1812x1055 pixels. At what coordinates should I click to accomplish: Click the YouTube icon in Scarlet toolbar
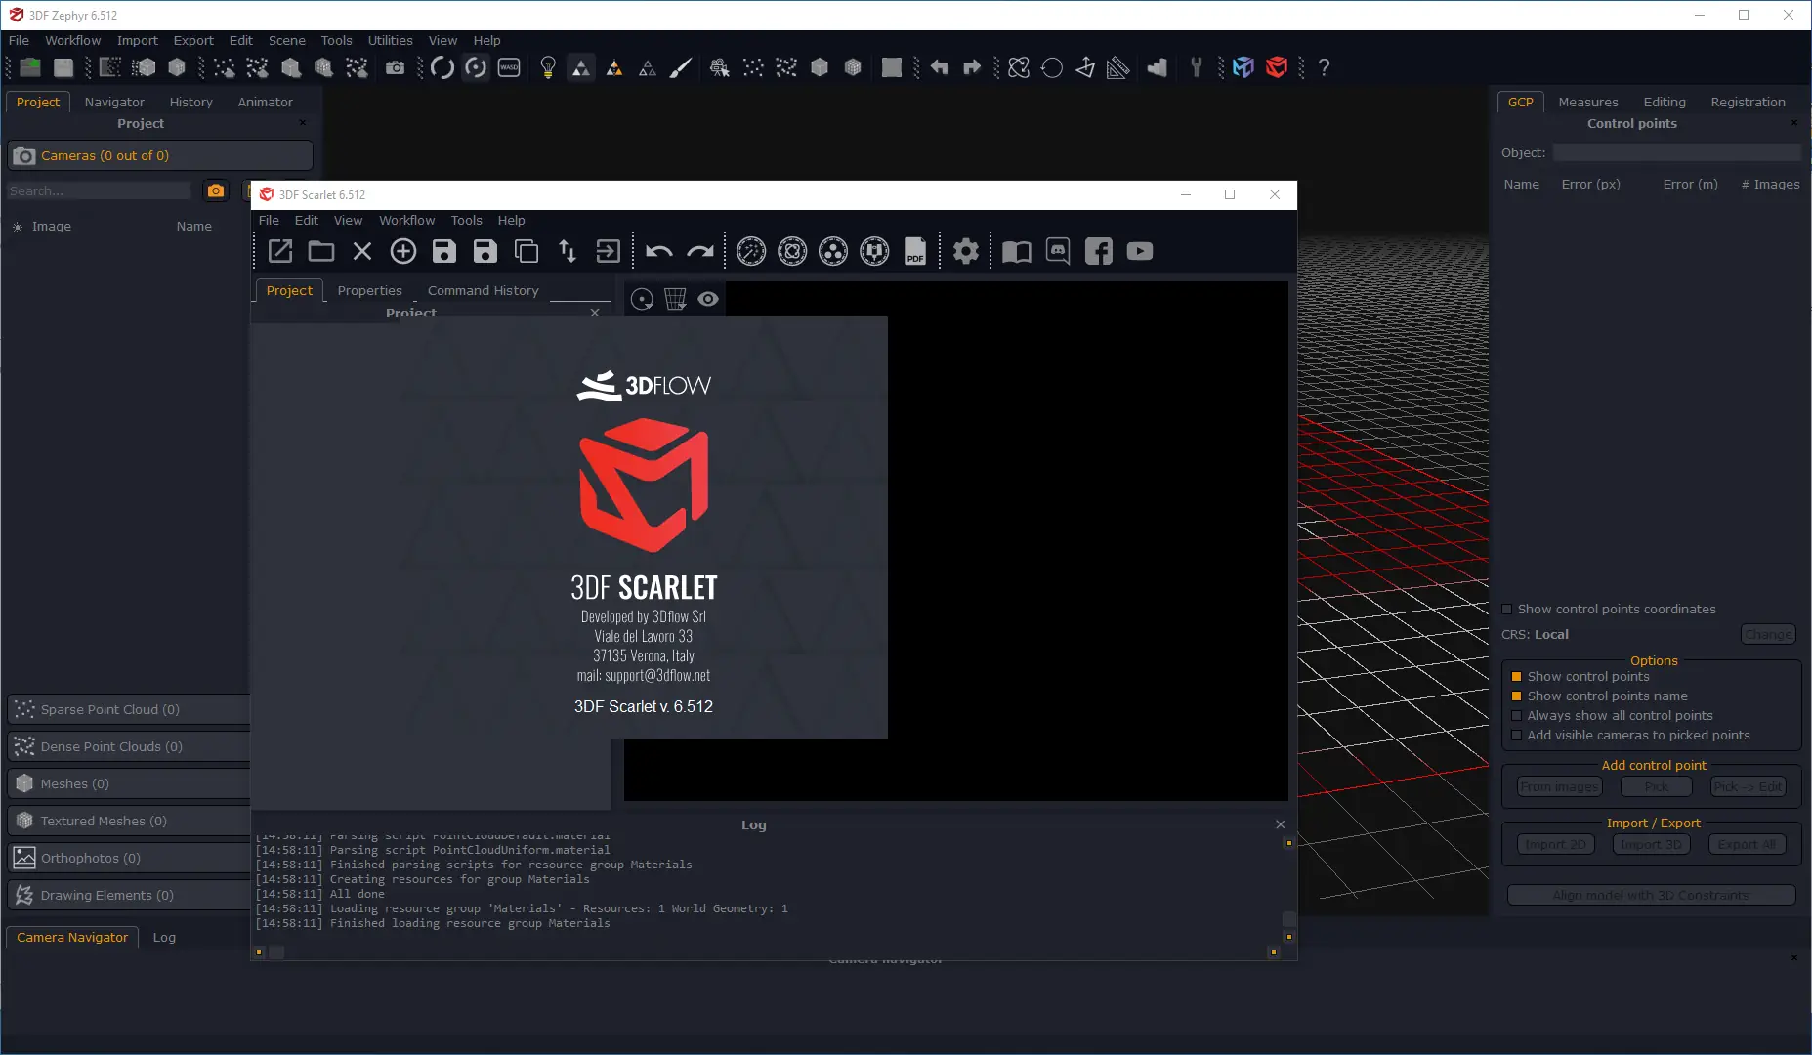1140,251
